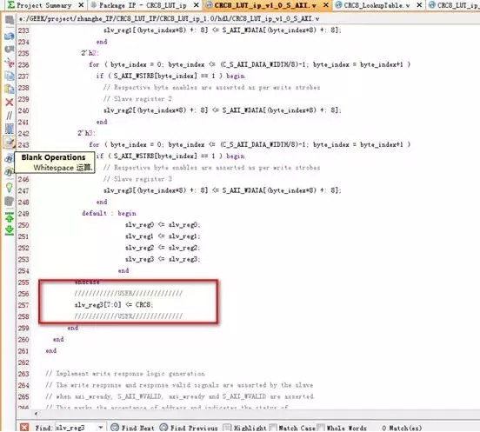The image size is (480, 432).
Task: Click the copy icon in the sidebar
Action: [x=10, y=76]
